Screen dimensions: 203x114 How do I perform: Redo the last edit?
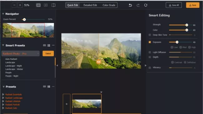click(x=138, y=5)
